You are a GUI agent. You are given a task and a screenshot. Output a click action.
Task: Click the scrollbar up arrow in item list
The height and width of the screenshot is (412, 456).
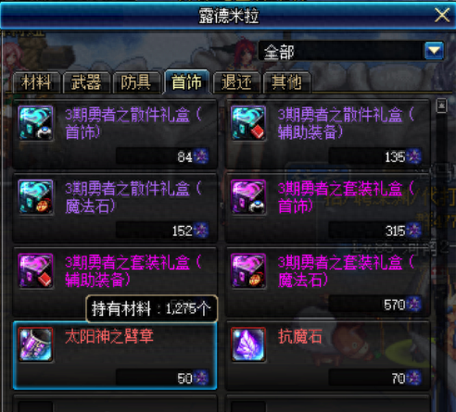pos(441,106)
